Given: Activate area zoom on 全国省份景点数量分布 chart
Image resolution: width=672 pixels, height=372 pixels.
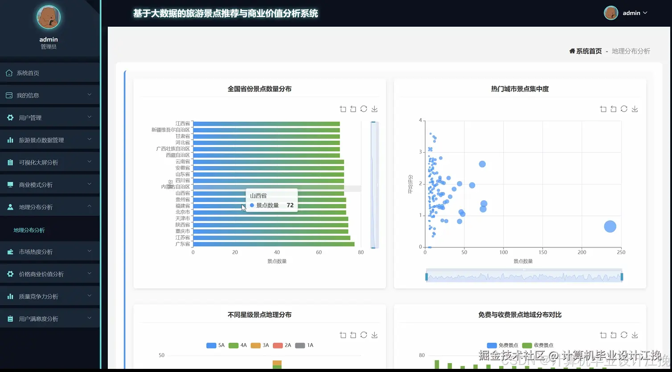Looking at the screenshot, I should pos(343,109).
